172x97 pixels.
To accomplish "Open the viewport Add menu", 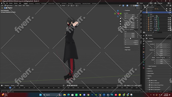I will 24,6.
